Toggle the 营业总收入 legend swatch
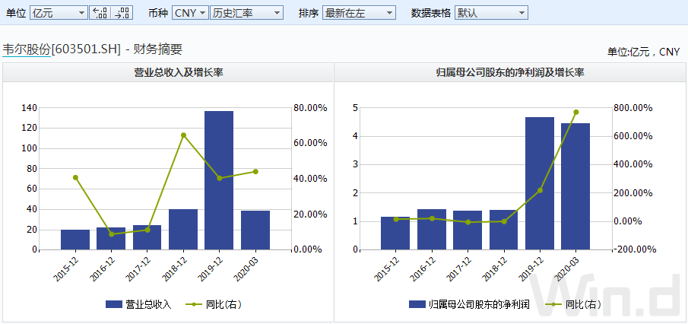The width and height of the screenshot is (688, 324). click(113, 304)
